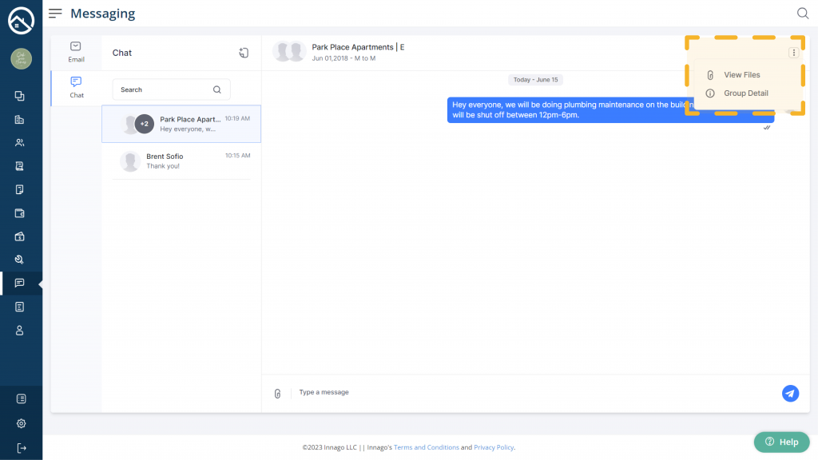Image resolution: width=818 pixels, height=460 pixels.
Task: Open the properties building icon in sidebar
Action: 20,120
